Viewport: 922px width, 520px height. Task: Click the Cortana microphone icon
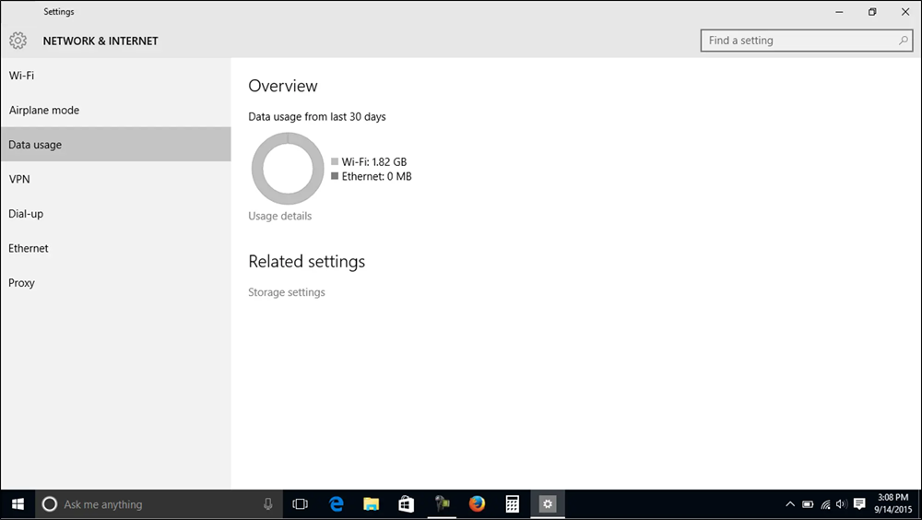point(268,504)
